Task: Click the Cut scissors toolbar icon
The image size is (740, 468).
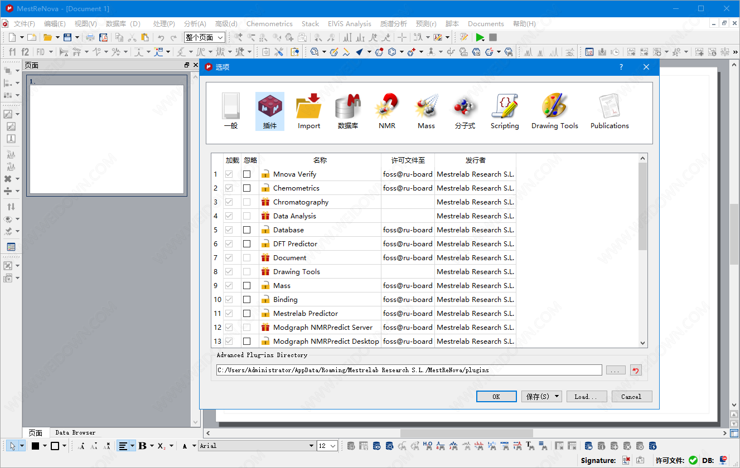Action: (x=132, y=37)
